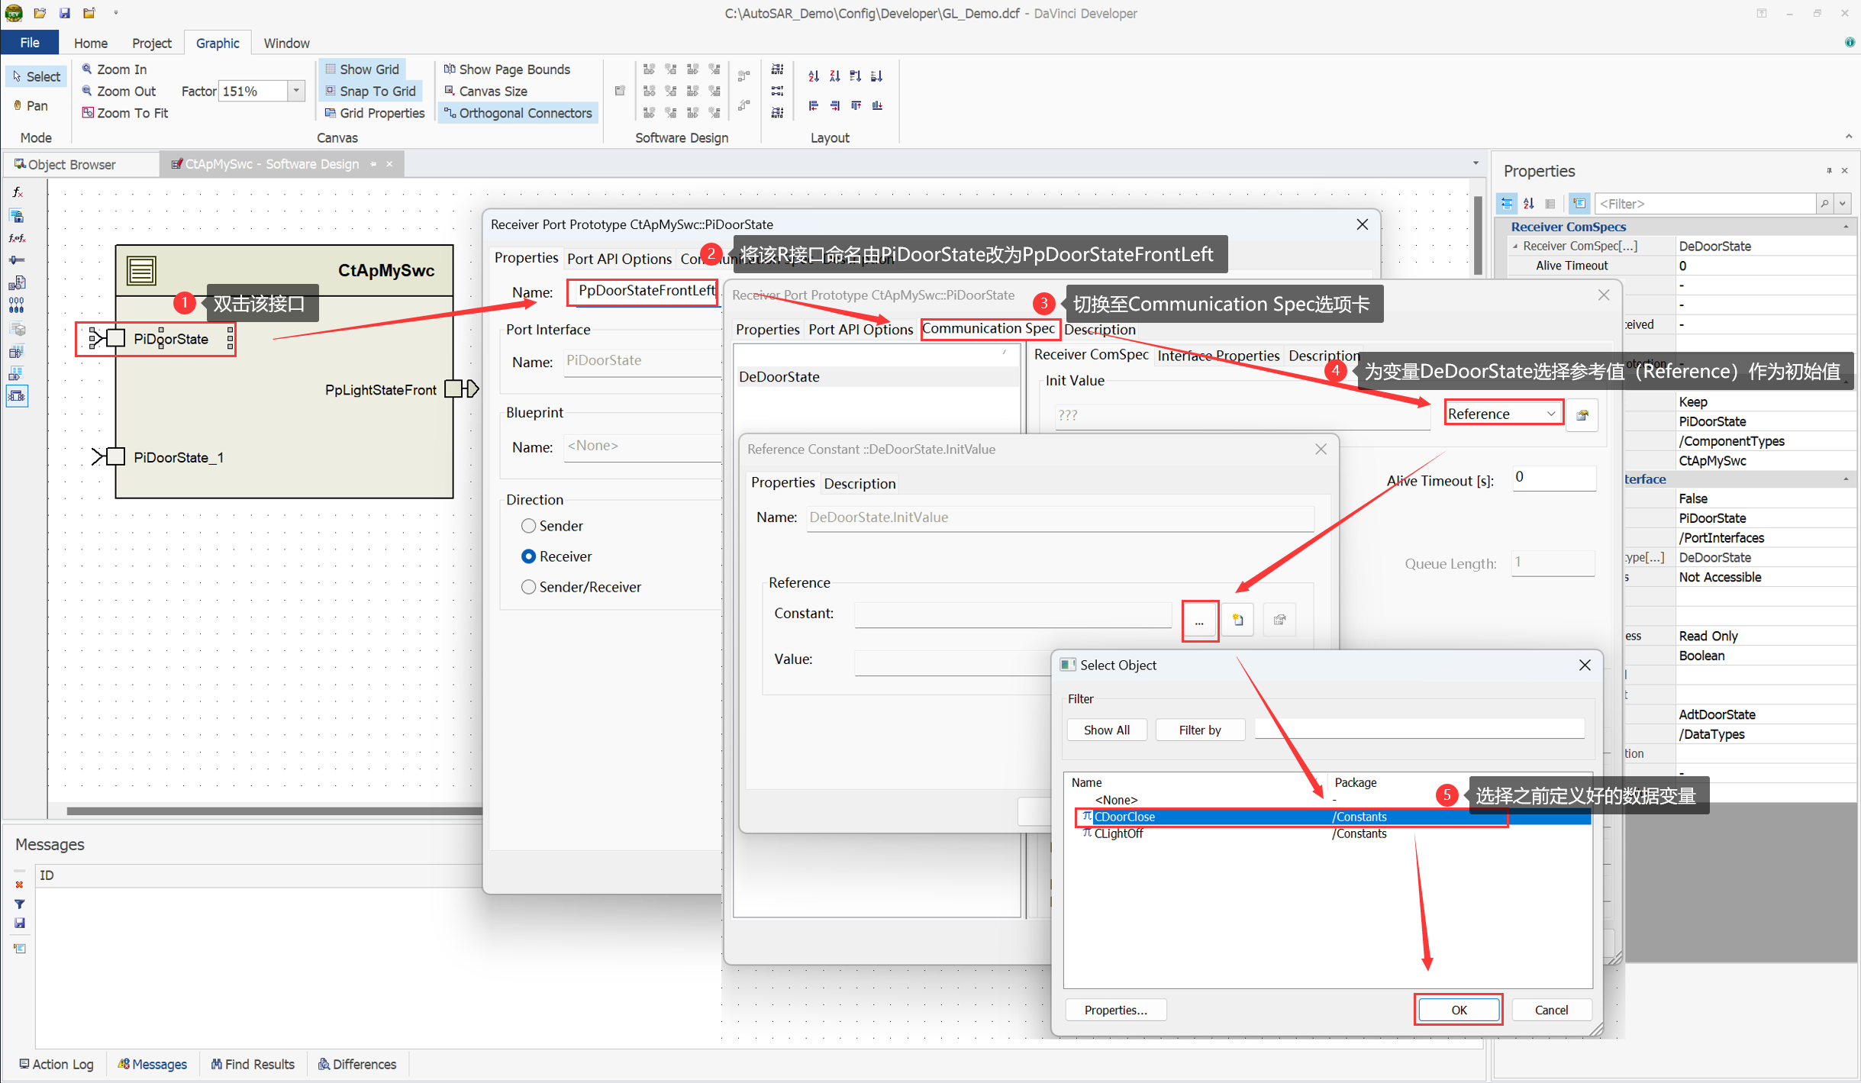
Task: Open the Reference init value dropdown
Action: point(1550,414)
